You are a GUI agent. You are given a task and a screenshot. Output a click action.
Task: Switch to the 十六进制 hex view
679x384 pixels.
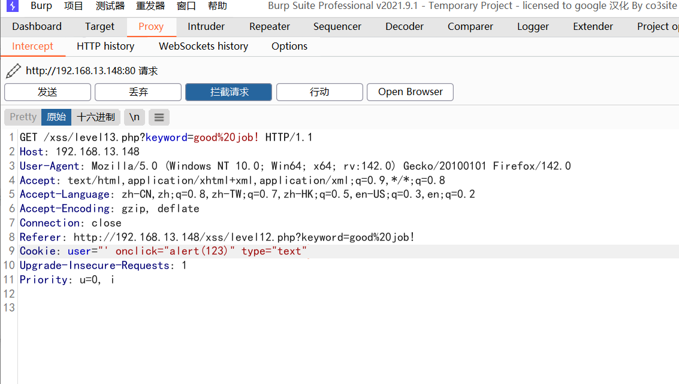coord(96,117)
